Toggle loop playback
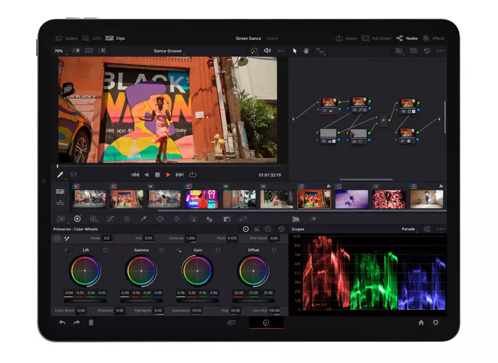Viewport: 498px width, 363px height. [x=193, y=174]
